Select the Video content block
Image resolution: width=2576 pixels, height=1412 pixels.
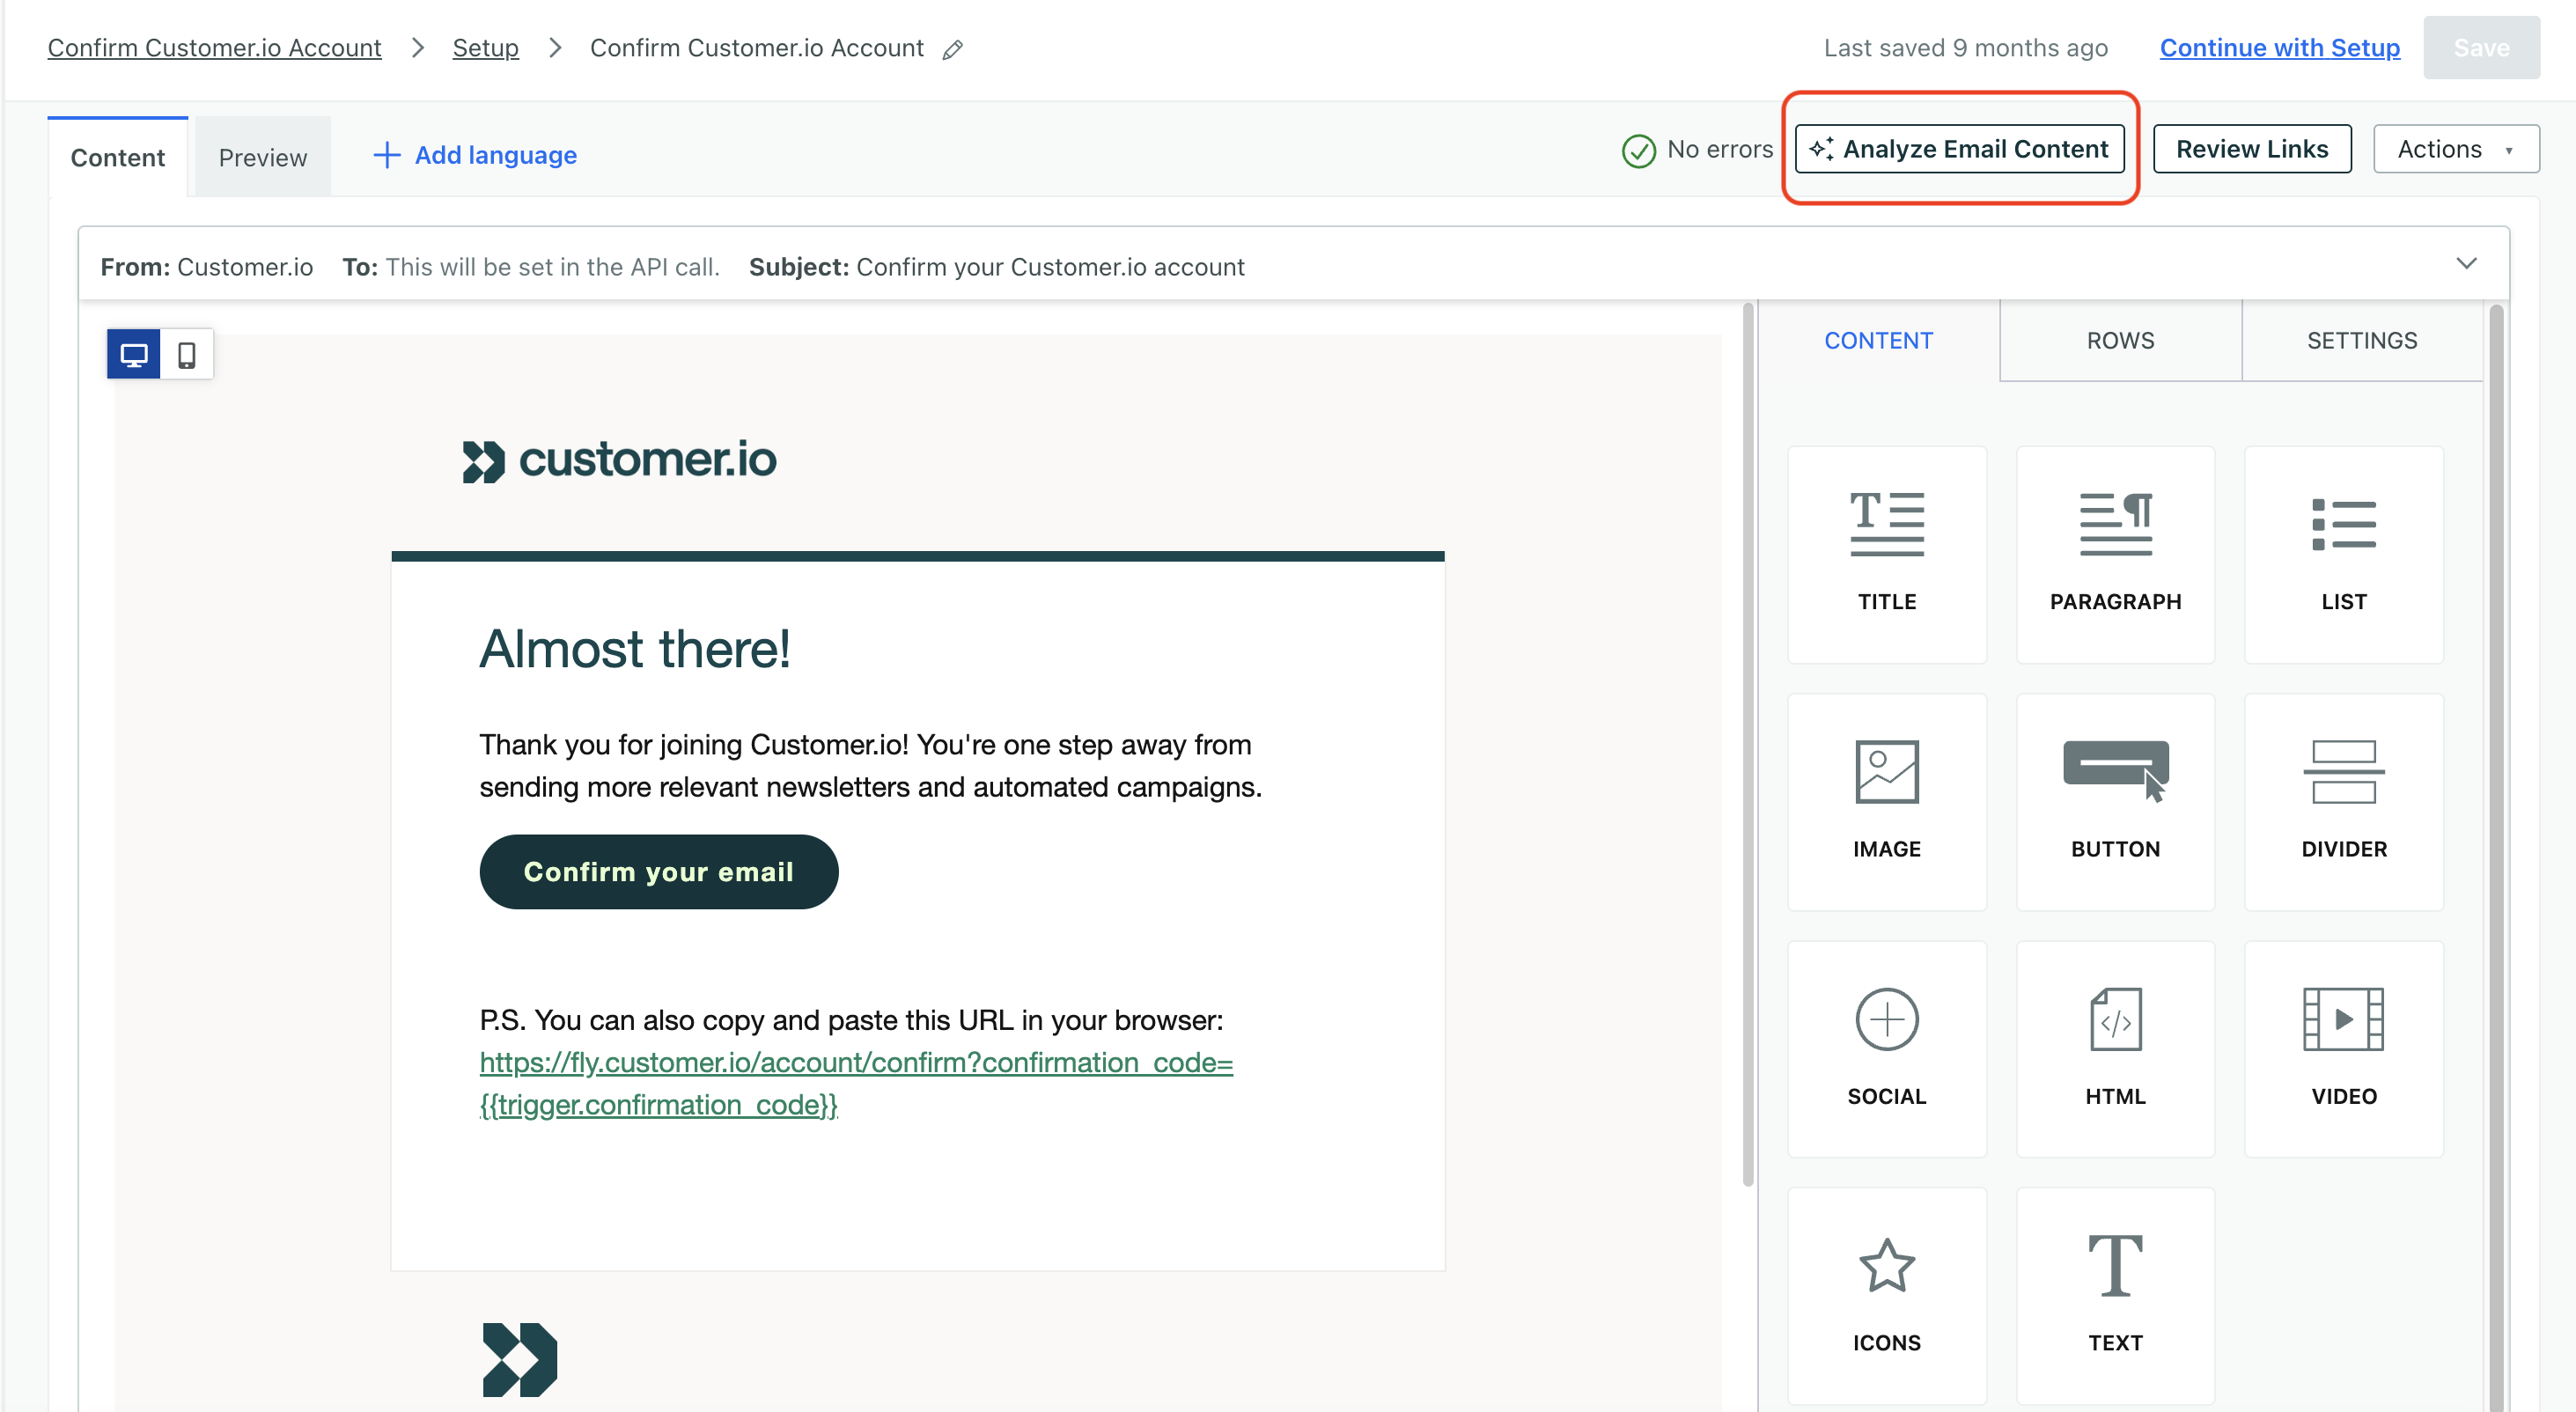[2343, 1048]
